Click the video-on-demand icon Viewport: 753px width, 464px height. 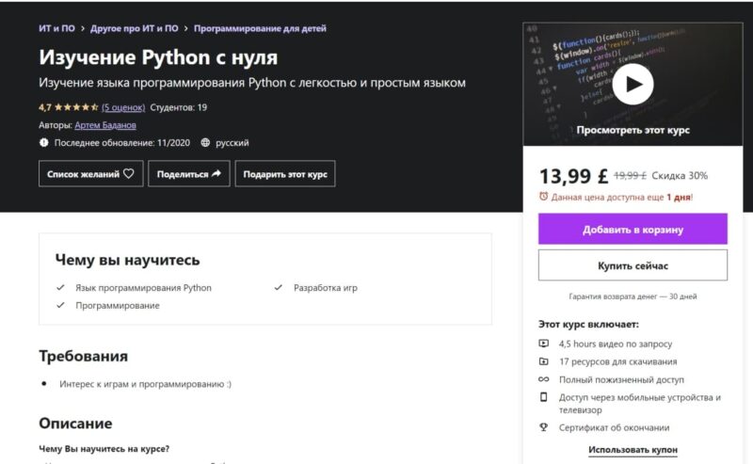543,344
